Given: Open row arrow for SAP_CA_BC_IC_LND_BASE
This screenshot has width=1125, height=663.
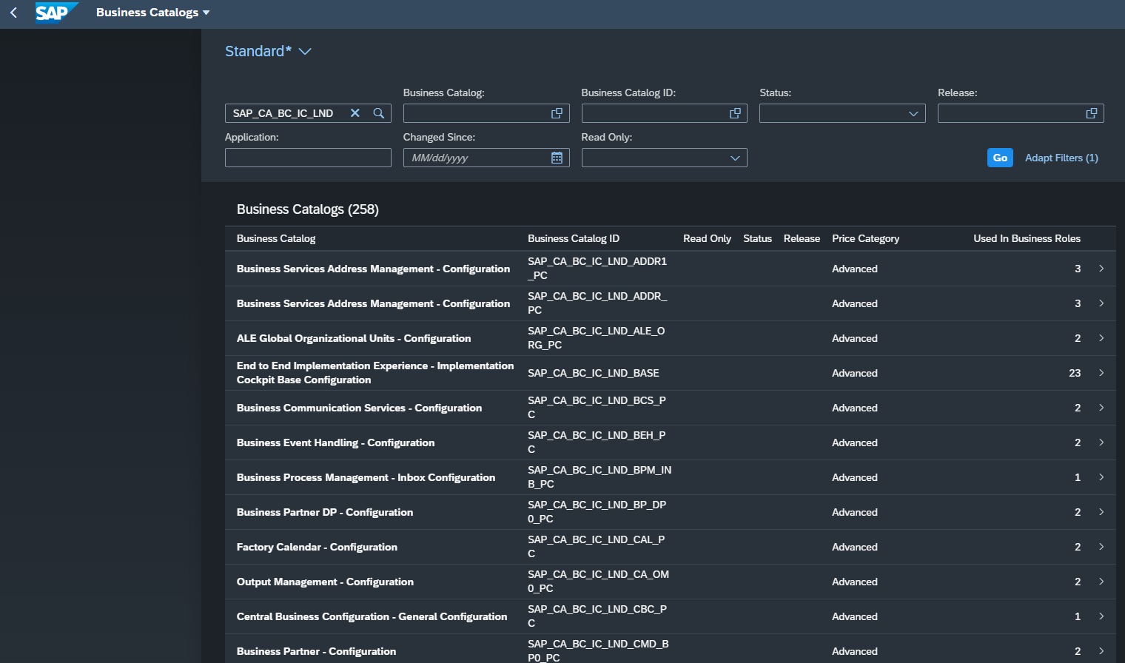Looking at the screenshot, I should (1101, 373).
